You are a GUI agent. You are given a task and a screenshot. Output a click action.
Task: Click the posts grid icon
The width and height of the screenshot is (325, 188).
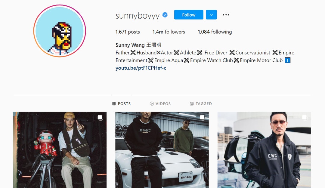point(114,104)
